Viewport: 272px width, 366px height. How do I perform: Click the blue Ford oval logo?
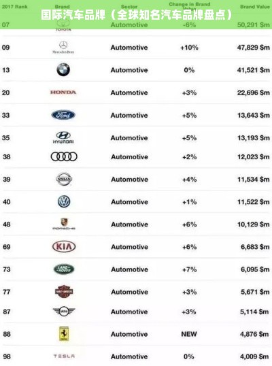point(63,115)
